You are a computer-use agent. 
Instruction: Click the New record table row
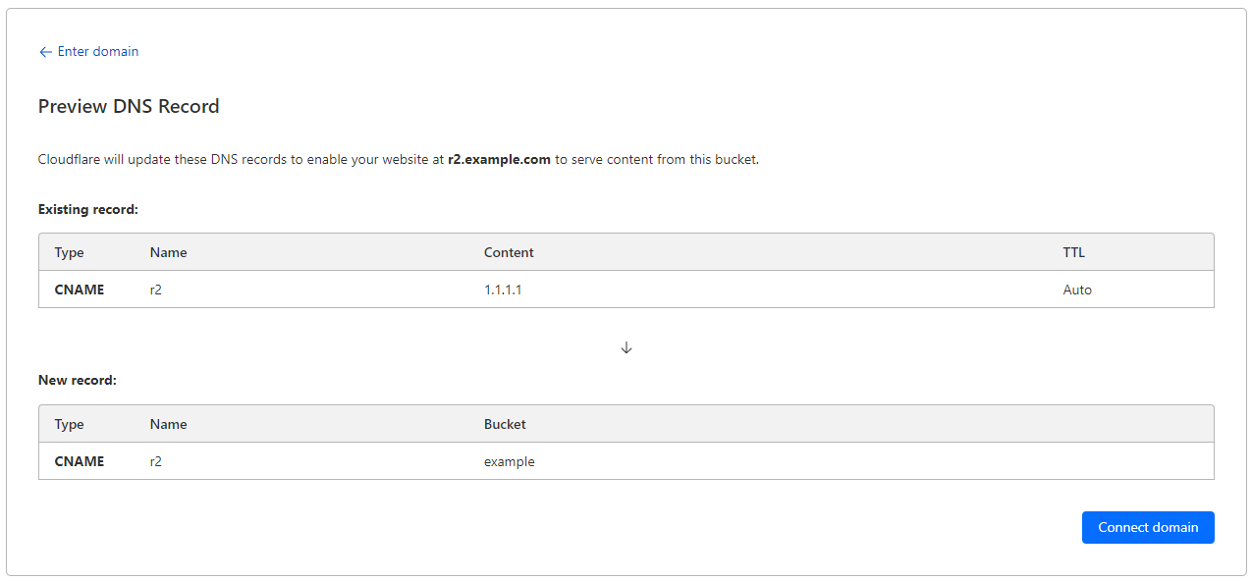[626, 461]
